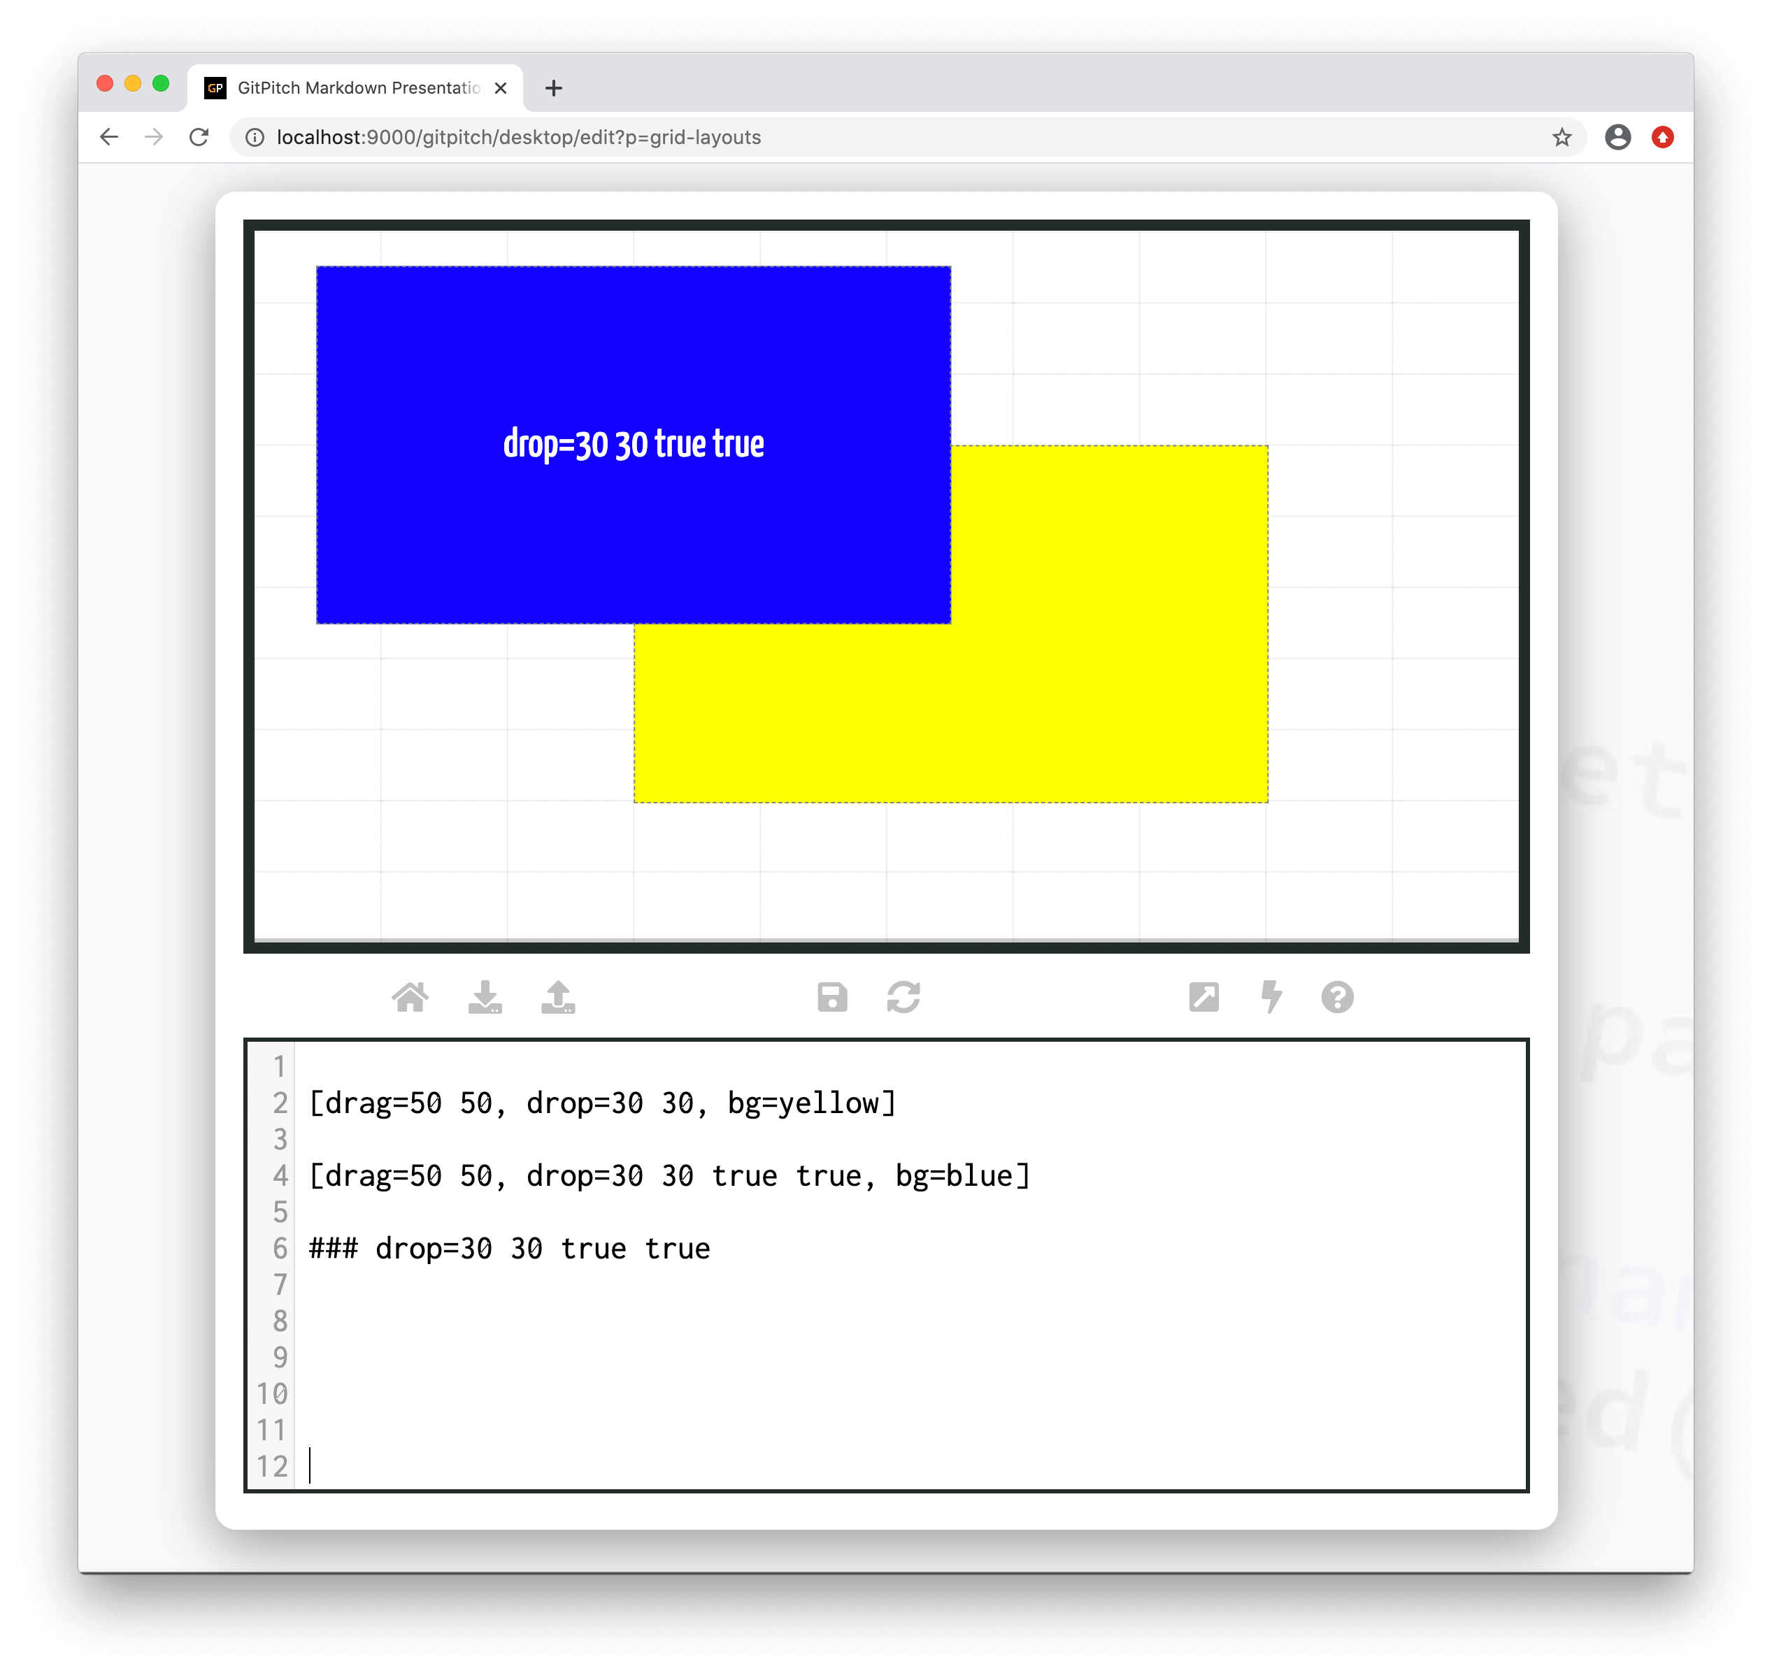
Task: Go back with browser back arrow
Action: (109, 137)
